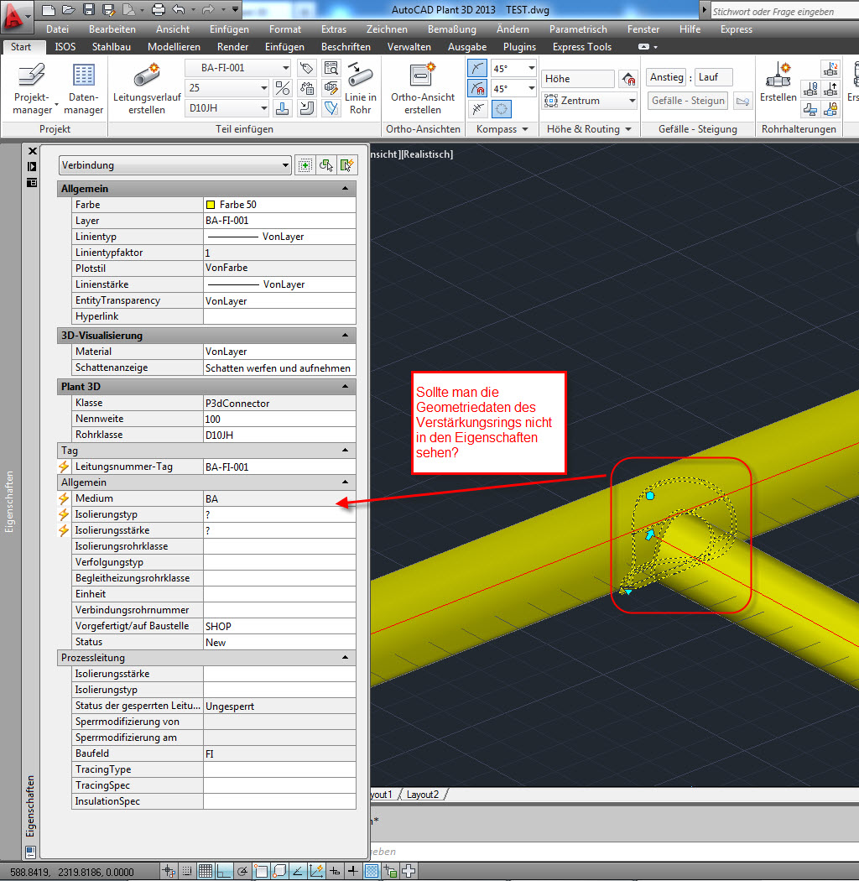Switch to the Layout2 tab
Image resolution: width=859 pixels, height=881 pixels.
click(423, 795)
